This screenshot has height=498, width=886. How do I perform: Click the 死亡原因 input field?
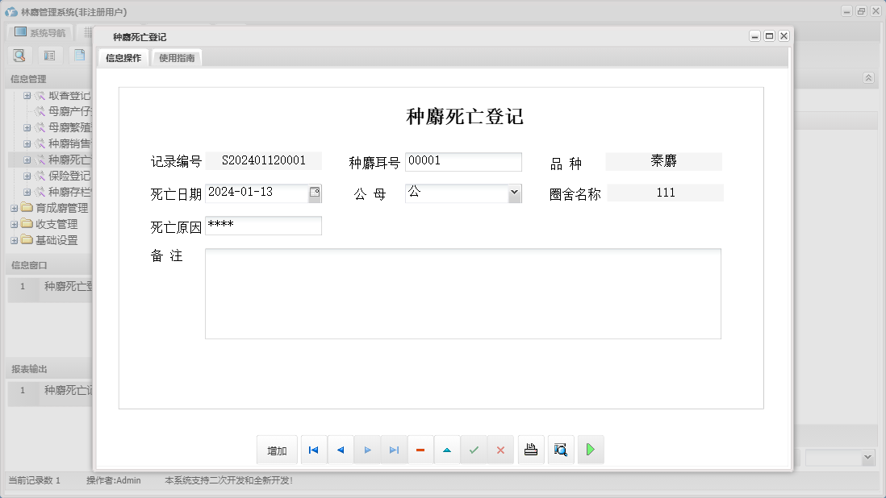tap(263, 226)
